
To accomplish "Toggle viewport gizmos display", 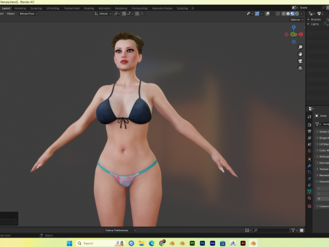I will tap(257, 14).
